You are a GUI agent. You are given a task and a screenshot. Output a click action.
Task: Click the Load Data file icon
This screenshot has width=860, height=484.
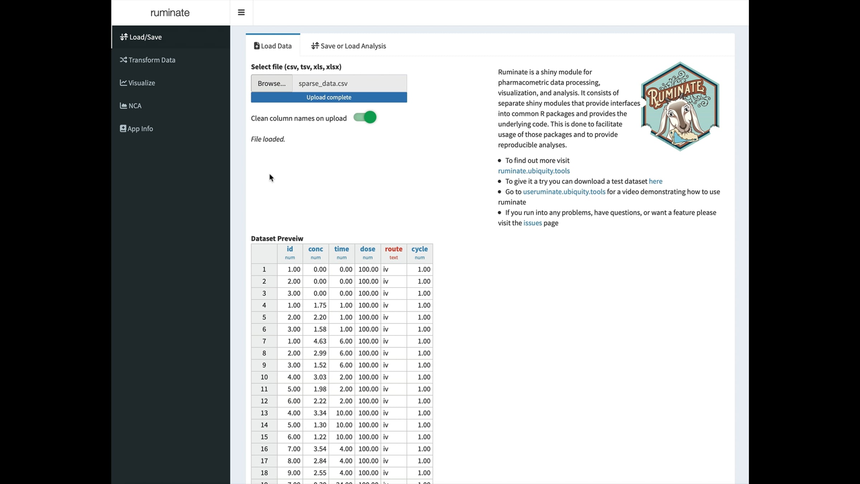[257, 46]
